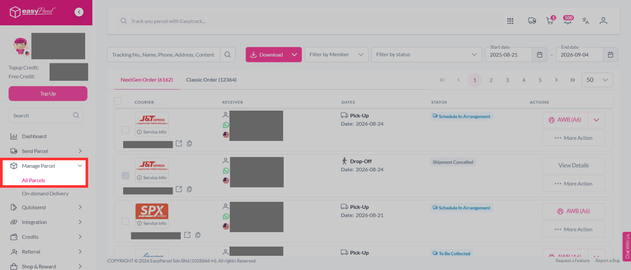Viewport: 631px width, 270px height.
Task: Open the Download dropdown arrow
Action: pos(294,55)
